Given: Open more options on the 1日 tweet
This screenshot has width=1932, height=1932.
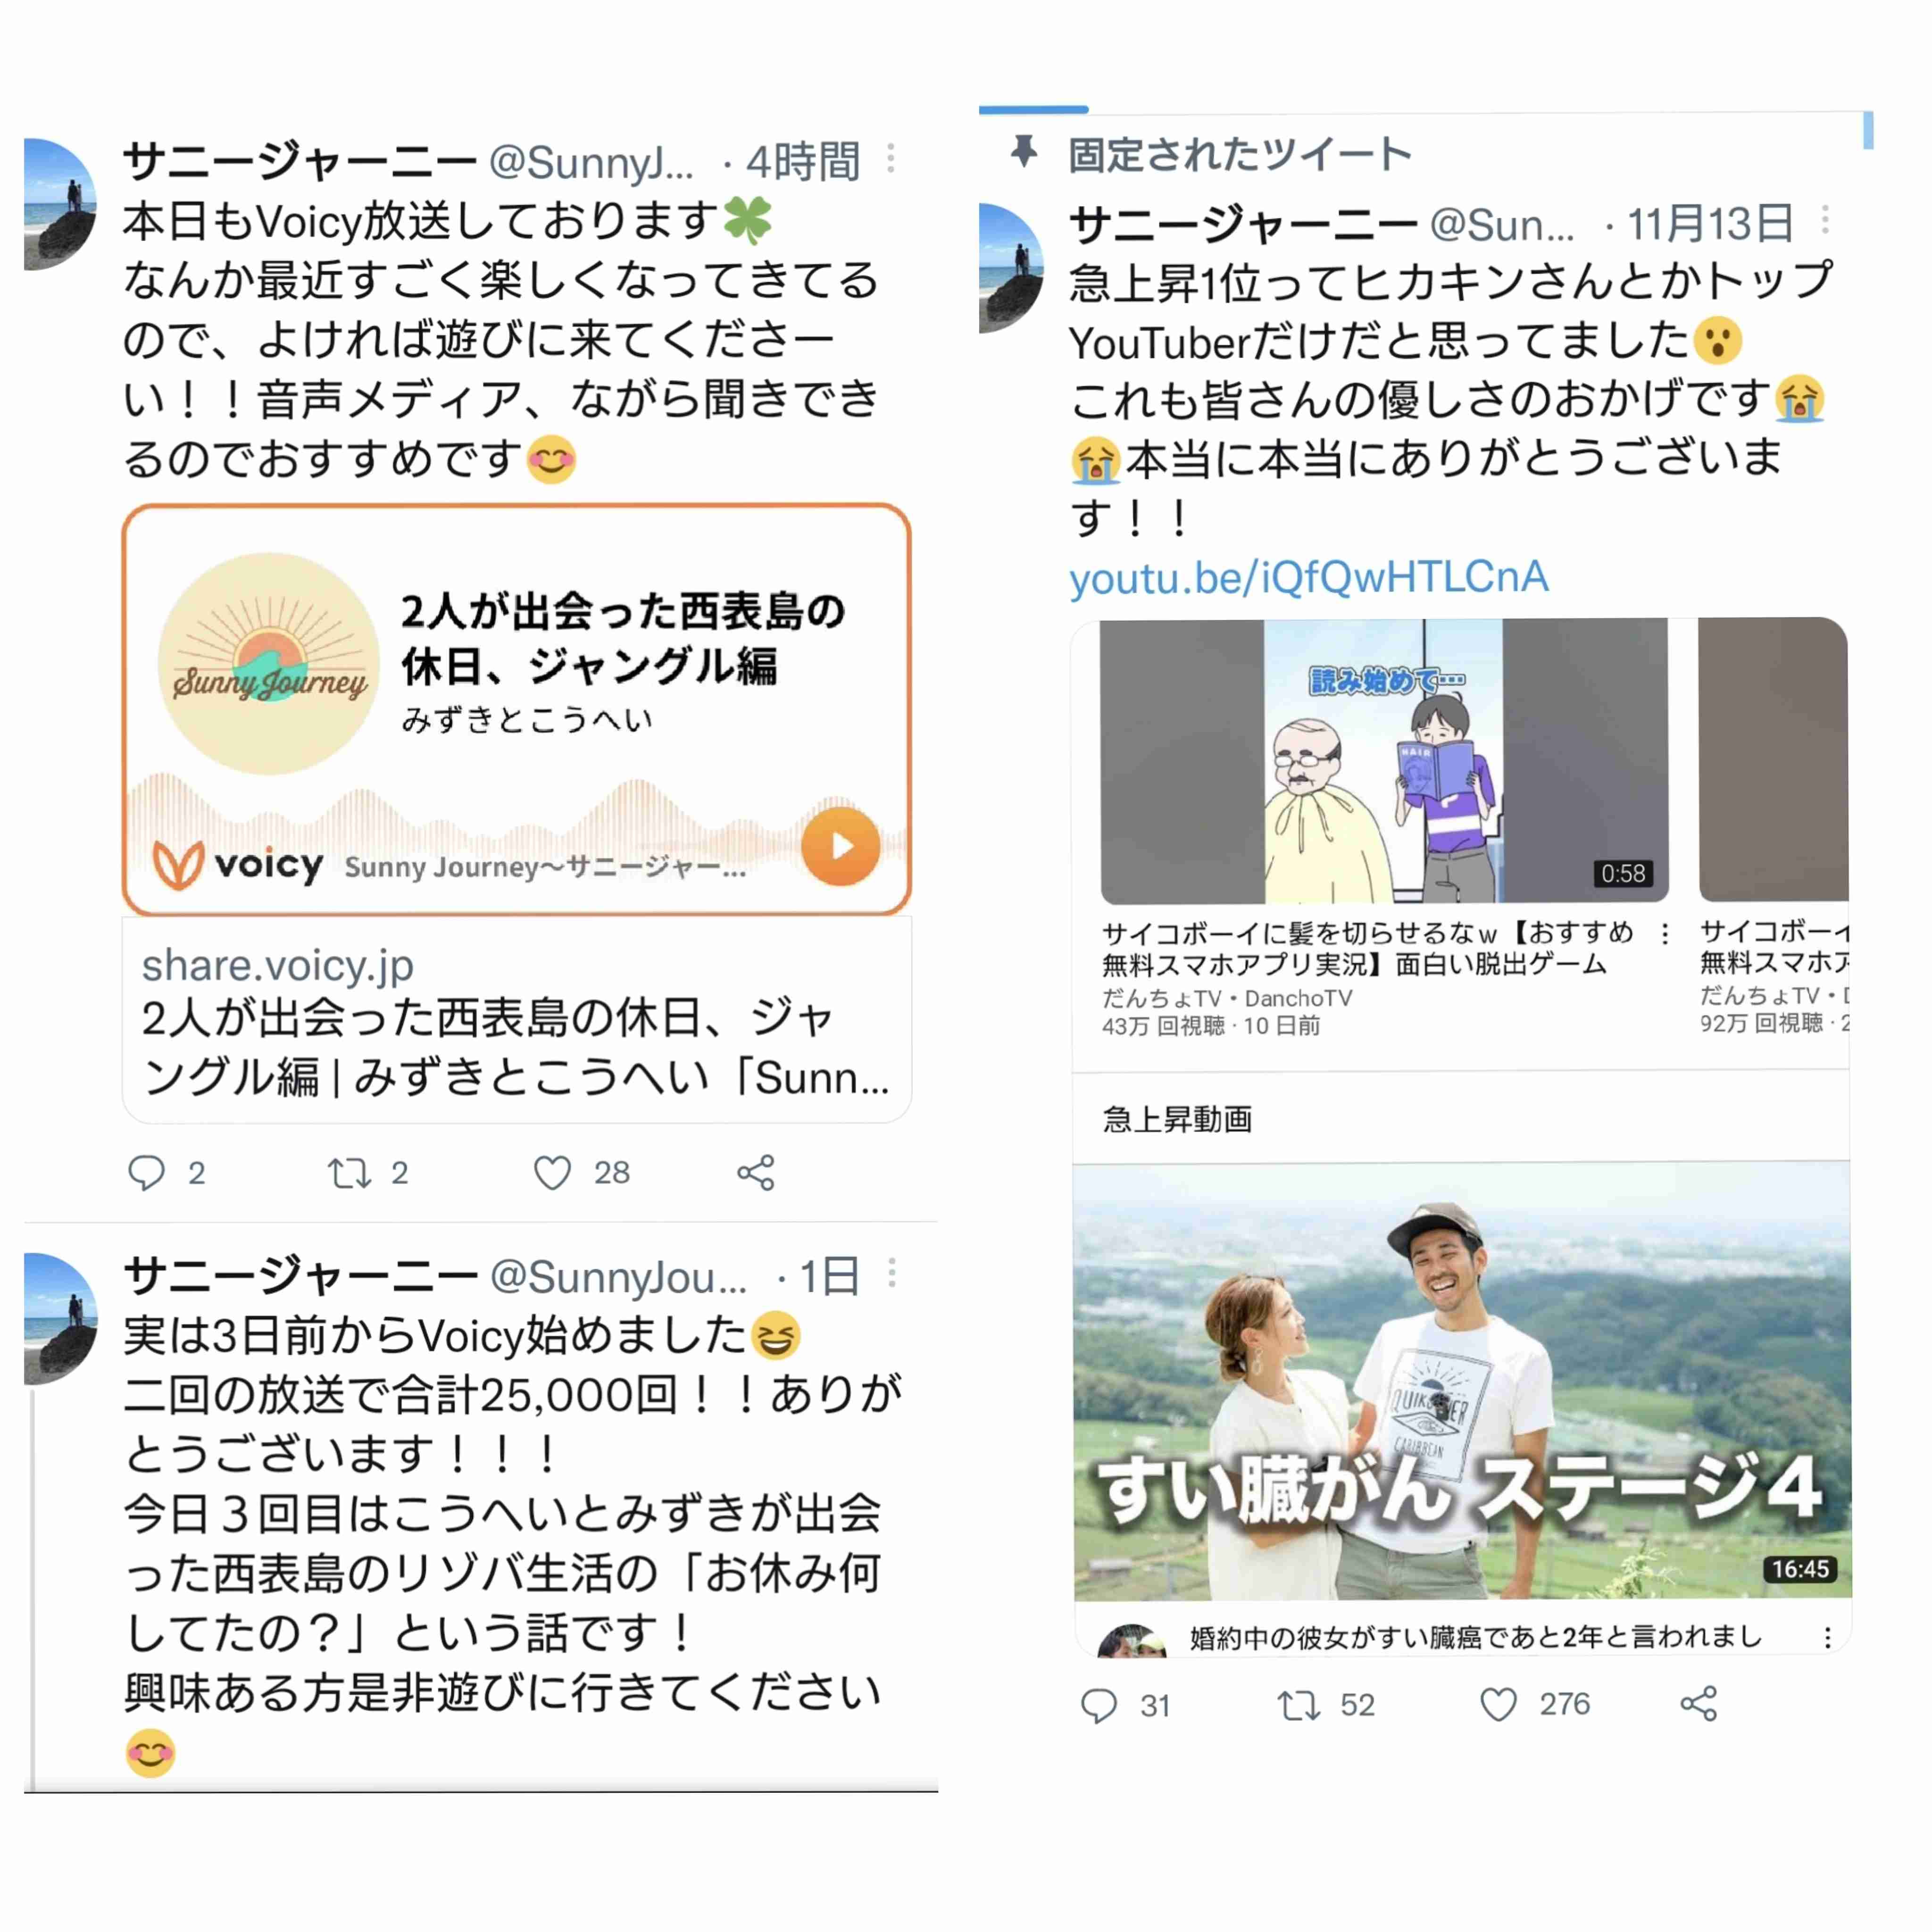Looking at the screenshot, I should point(892,1273).
